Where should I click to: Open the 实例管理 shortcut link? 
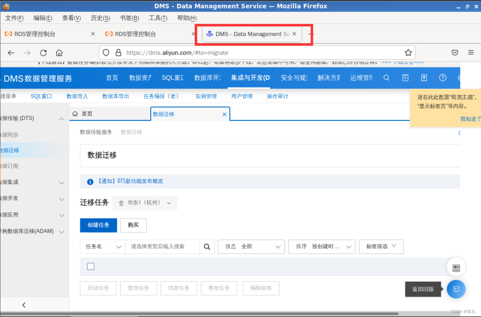click(x=206, y=96)
